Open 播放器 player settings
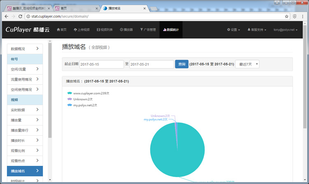This screenshot has width=309, height=184. pos(126,30)
